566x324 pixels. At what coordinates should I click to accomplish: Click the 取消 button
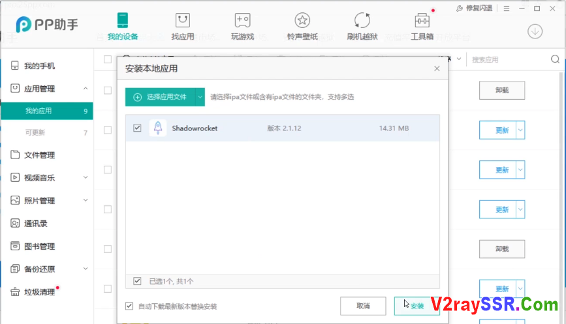tap(363, 306)
